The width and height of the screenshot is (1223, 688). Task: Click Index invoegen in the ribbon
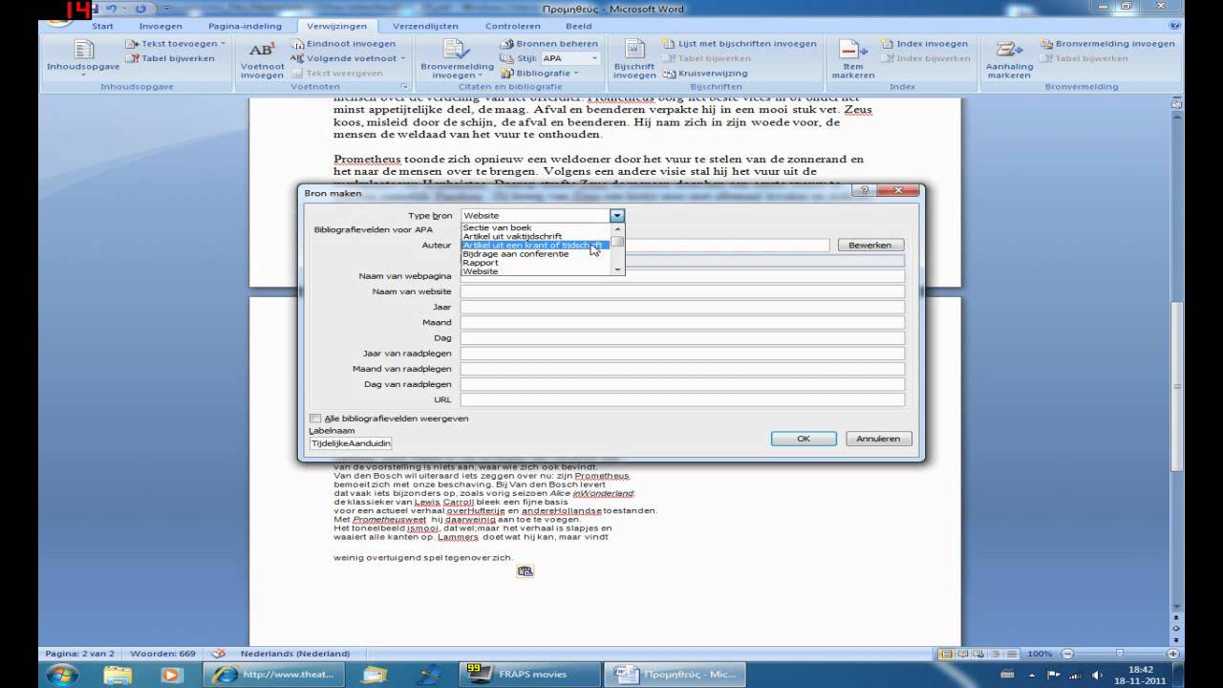[x=925, y=44]
